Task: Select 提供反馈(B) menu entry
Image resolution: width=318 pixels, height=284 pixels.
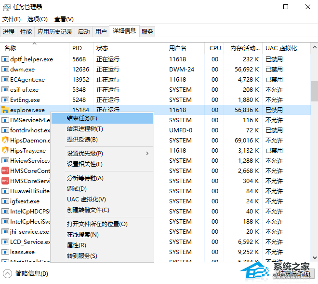Action: click(x=102, y=140)
